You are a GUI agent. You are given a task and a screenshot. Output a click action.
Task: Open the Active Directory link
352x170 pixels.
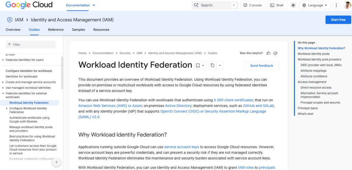[x=178, y=106]
